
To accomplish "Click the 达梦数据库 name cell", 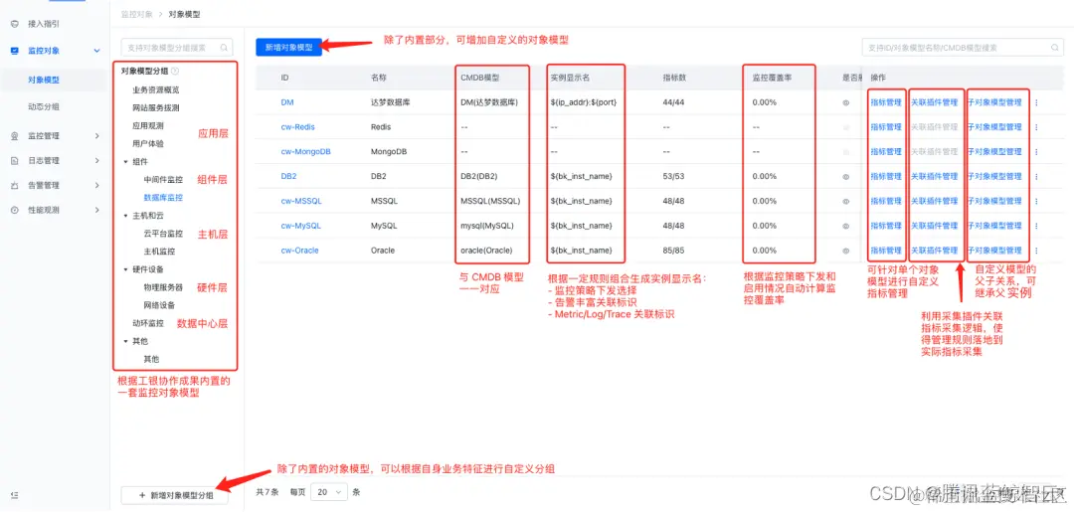I will click(391, 102).
